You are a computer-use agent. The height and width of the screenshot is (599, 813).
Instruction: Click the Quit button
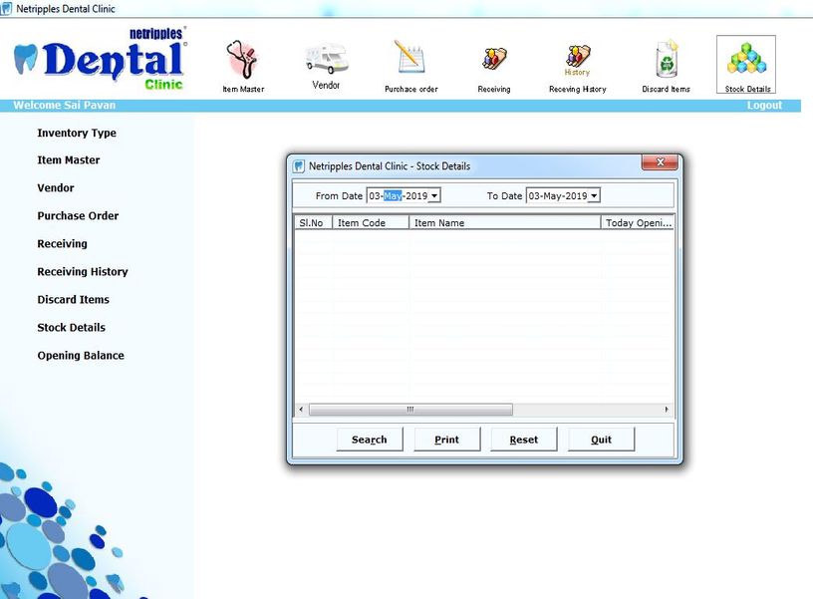click(601, 440)
